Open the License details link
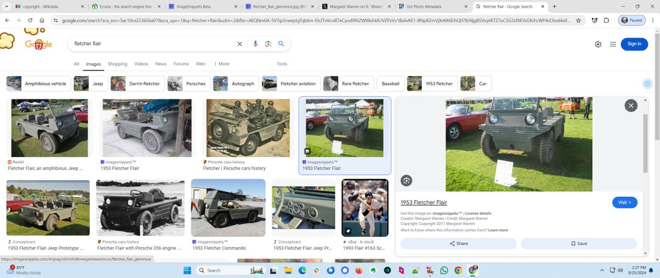This screenshot has height=278, width=660. tap(478, 213)
